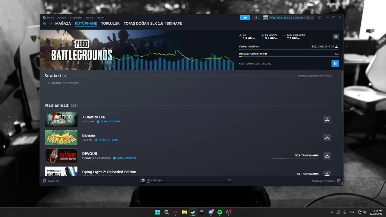
Task: Open the $5.19 wallet balance
Action: [310, 17]
